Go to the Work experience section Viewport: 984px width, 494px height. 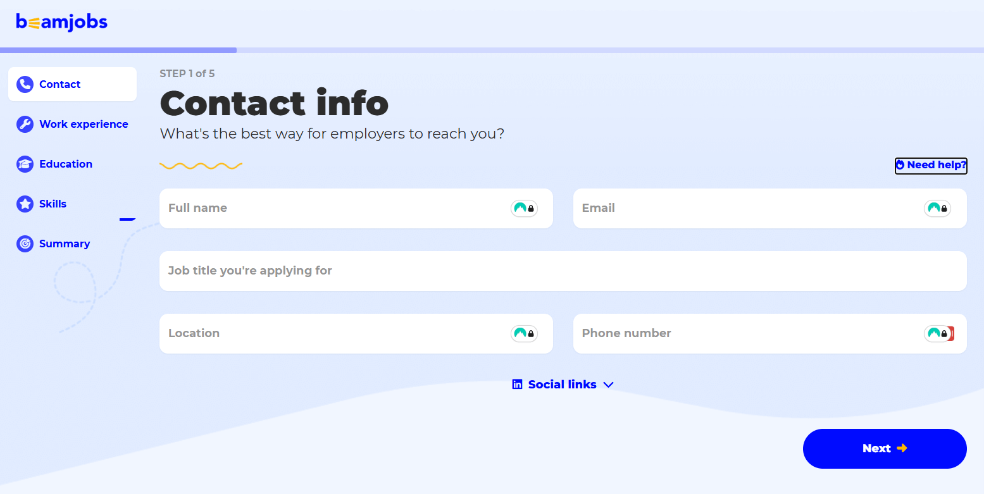[x=84, y=124]
